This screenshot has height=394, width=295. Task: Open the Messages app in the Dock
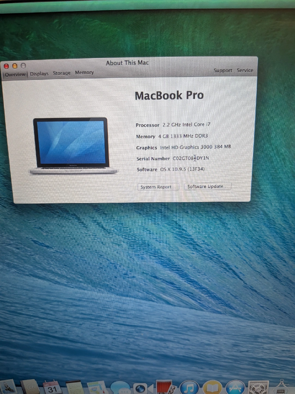pos(120,388)
